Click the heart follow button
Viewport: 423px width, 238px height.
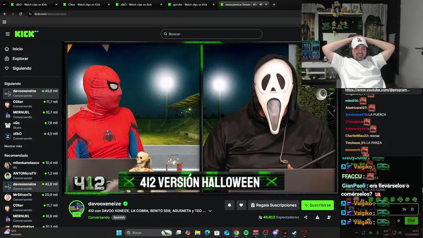[x=241, y=205]
